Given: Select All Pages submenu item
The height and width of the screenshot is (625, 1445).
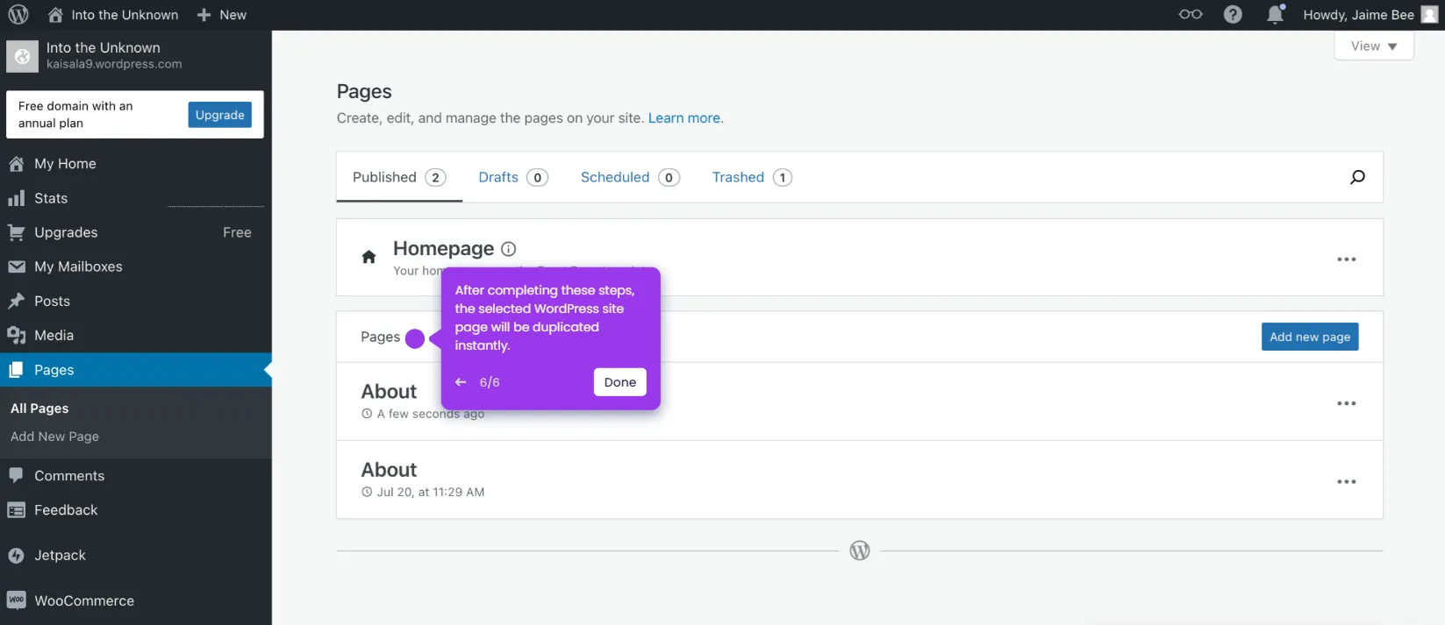Looking at the screenshot, I should pyautogui.click(x=39, y=408).
